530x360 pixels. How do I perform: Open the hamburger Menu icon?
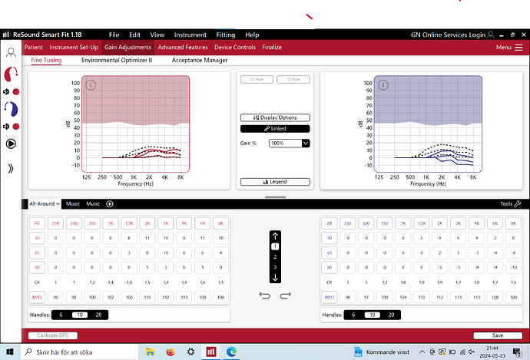(x=518, y=48)
